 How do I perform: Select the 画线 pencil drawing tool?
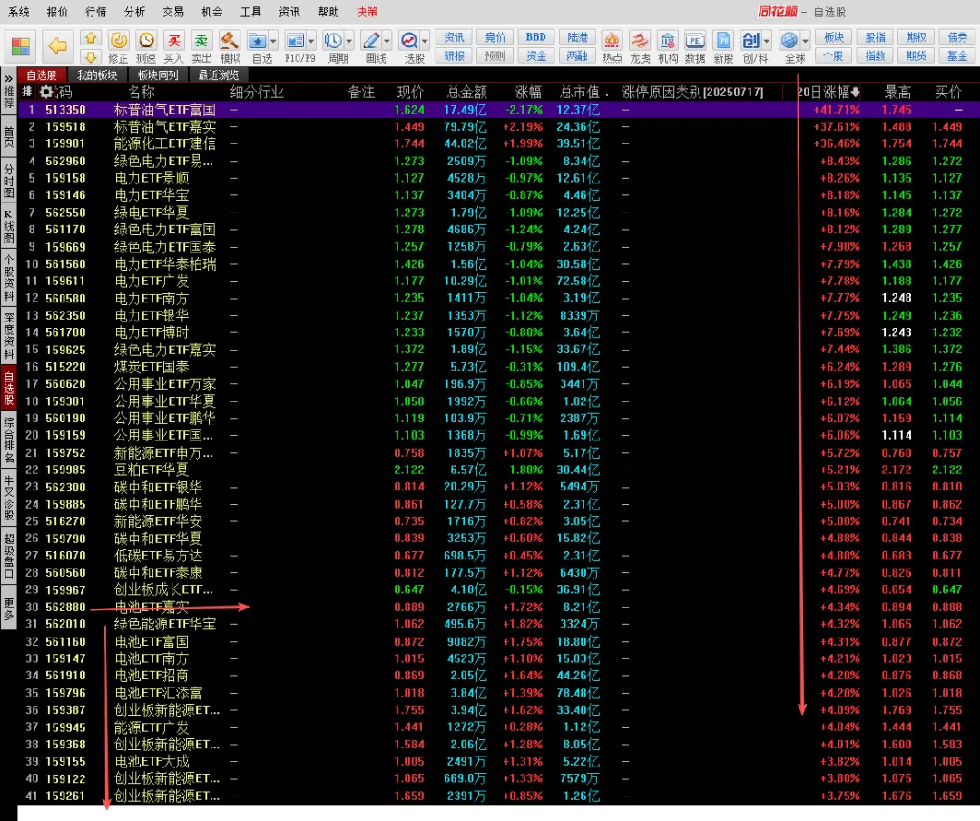[371, 41]
